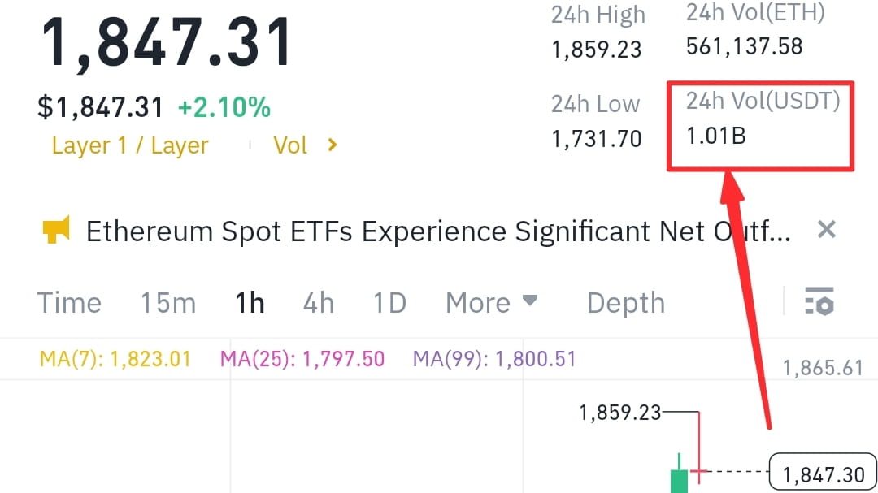Select the Time chart tab
Image resolution: width=878 pixels, height=493 pixels.
click(69, 302)
